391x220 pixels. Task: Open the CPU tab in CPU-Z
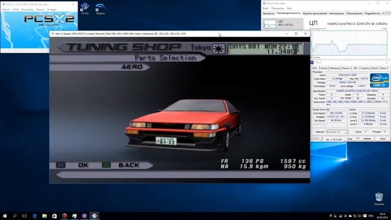[315, 68]
